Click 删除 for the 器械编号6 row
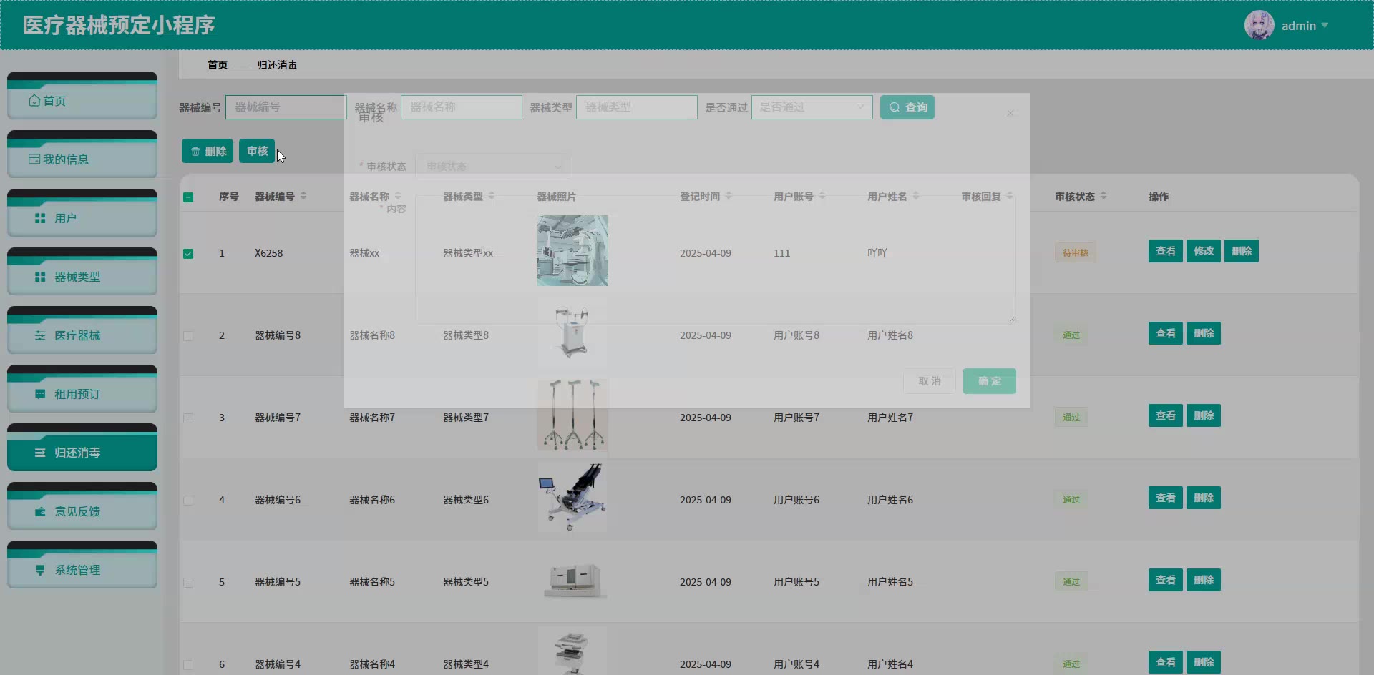The width and height of the screenshot is (1374, 675). (x=1204, y=498)
